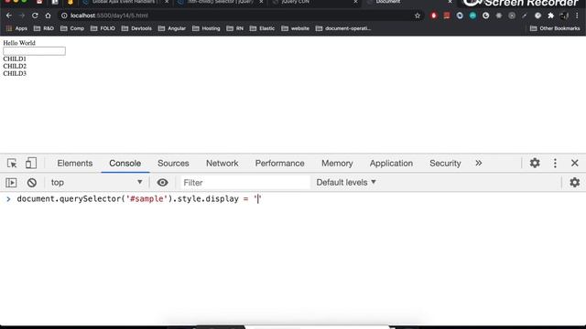This screenshot has height=329, width=586.
Task: Click into the console Filter field
Action: pos(245,183)
